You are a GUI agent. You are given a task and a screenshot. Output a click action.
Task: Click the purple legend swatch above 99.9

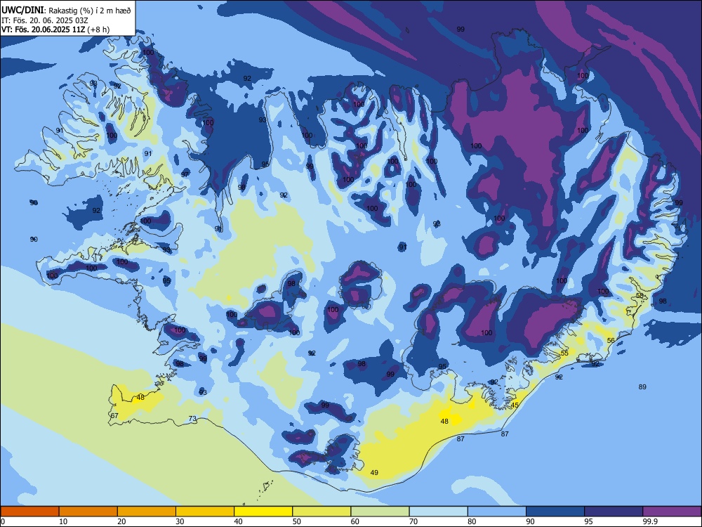[672, 512]
